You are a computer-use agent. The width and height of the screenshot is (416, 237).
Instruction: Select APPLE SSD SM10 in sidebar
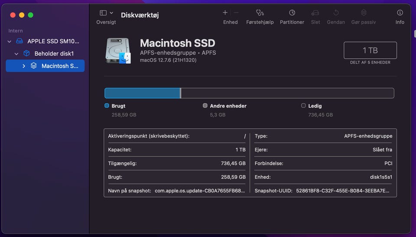(53, 41)
